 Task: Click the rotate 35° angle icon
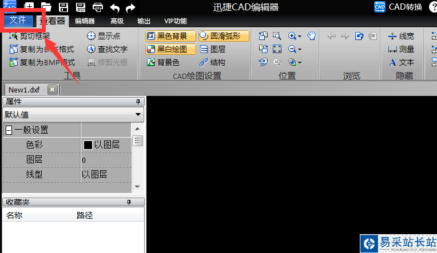tap(263, 62)
